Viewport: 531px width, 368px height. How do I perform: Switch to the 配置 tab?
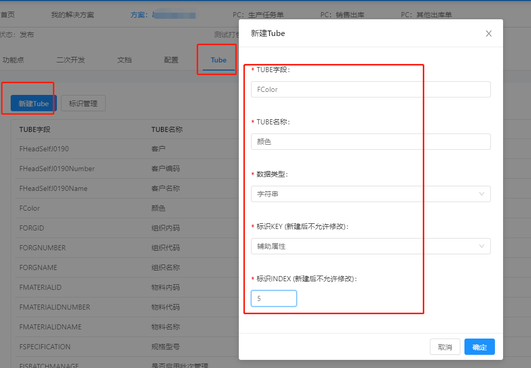[x=171, y=60]
